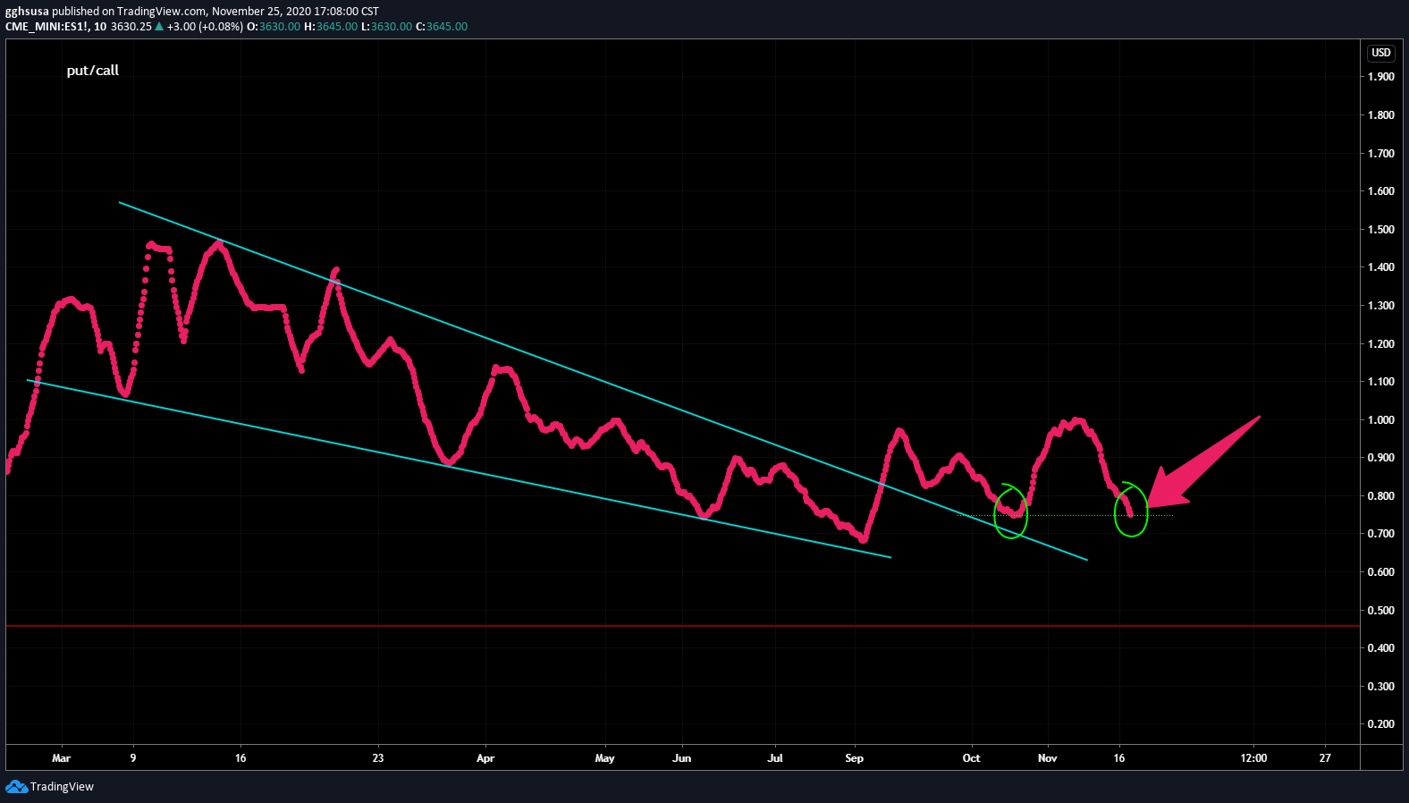Select the upper cyan descending trendline
This screenshot has height=803, width=1409.
[x=603, y=382]
